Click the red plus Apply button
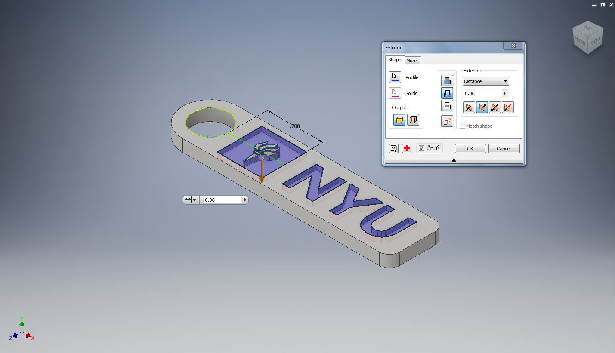The width and height of the screenshot is (615, 353). point(407,148)
